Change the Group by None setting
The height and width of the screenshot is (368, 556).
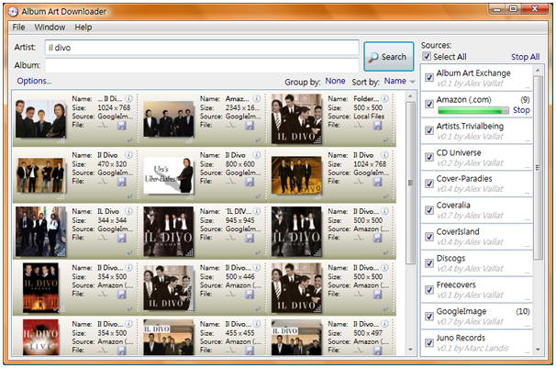click(x=335, y=81)
